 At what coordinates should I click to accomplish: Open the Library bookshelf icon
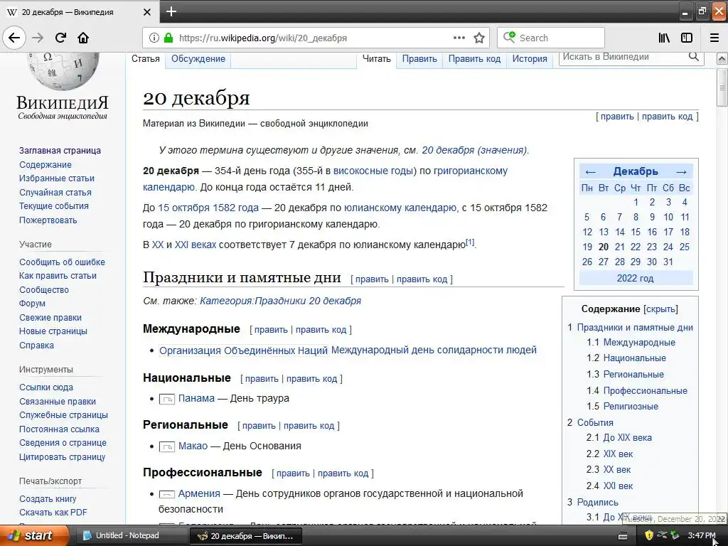pyautogui.click(x=664, y=38)
